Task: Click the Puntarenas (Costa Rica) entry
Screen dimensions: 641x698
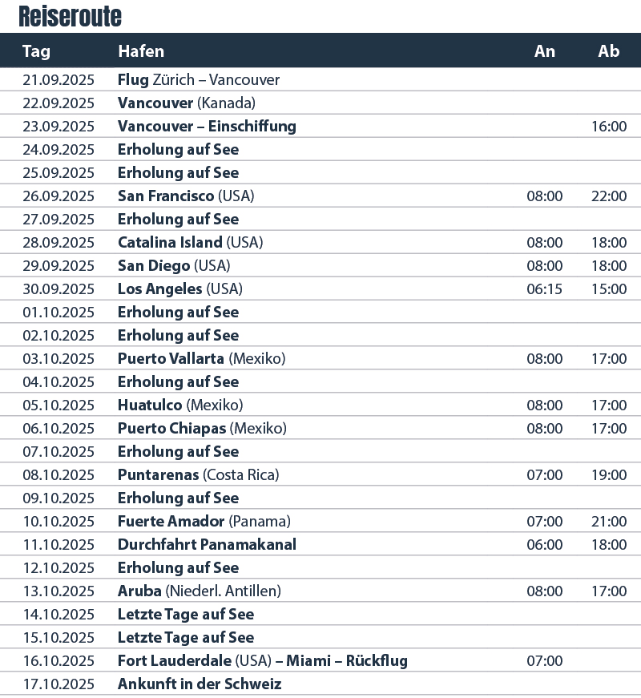Action: coord(199,474)
